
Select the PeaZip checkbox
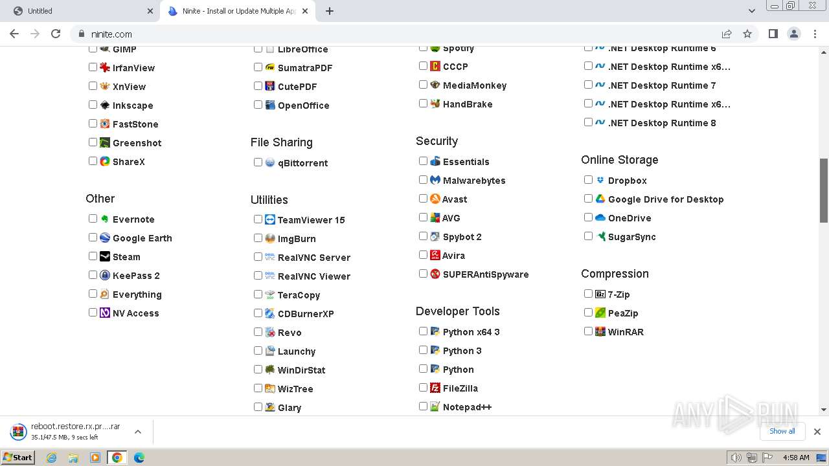588,312
